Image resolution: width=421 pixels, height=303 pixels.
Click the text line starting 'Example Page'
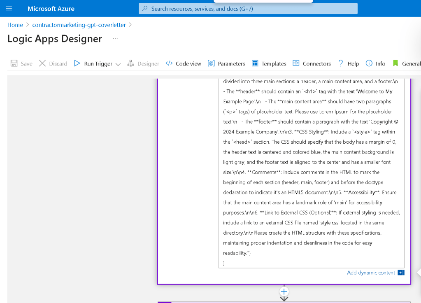[x=307, y=102]
